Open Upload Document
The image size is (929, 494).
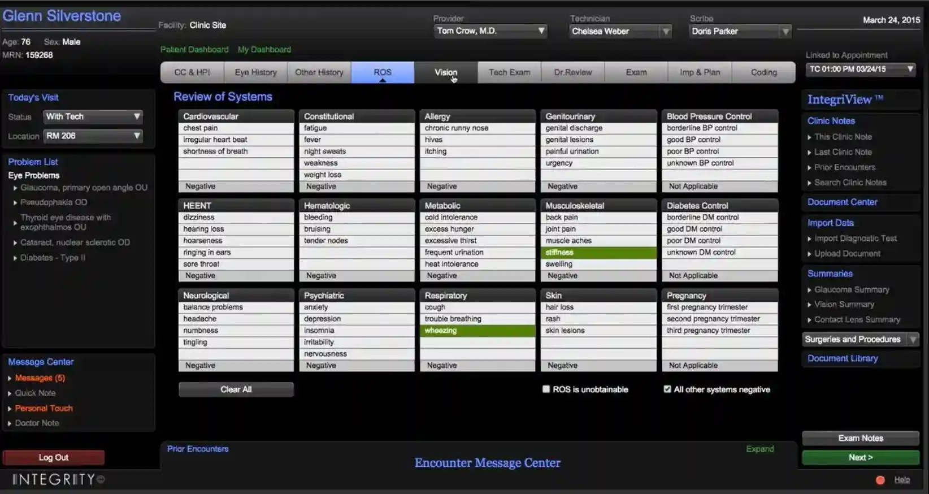[847, 254]
